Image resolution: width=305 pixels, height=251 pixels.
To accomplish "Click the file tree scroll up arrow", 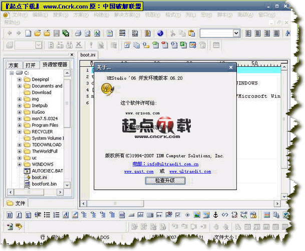I will click(x=67, y=73).
